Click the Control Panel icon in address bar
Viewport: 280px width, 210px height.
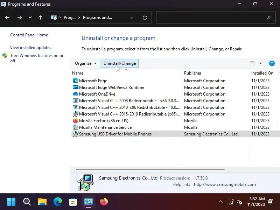click(54, 17)
